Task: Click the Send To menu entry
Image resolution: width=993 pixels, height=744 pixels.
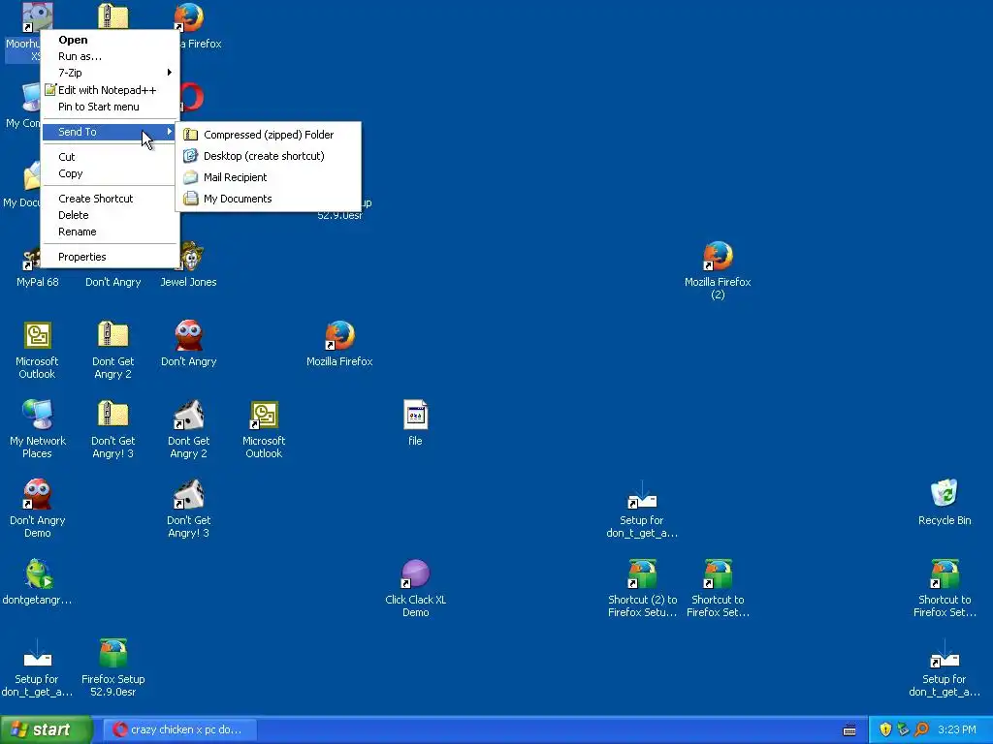Action: tap(111, 132)
